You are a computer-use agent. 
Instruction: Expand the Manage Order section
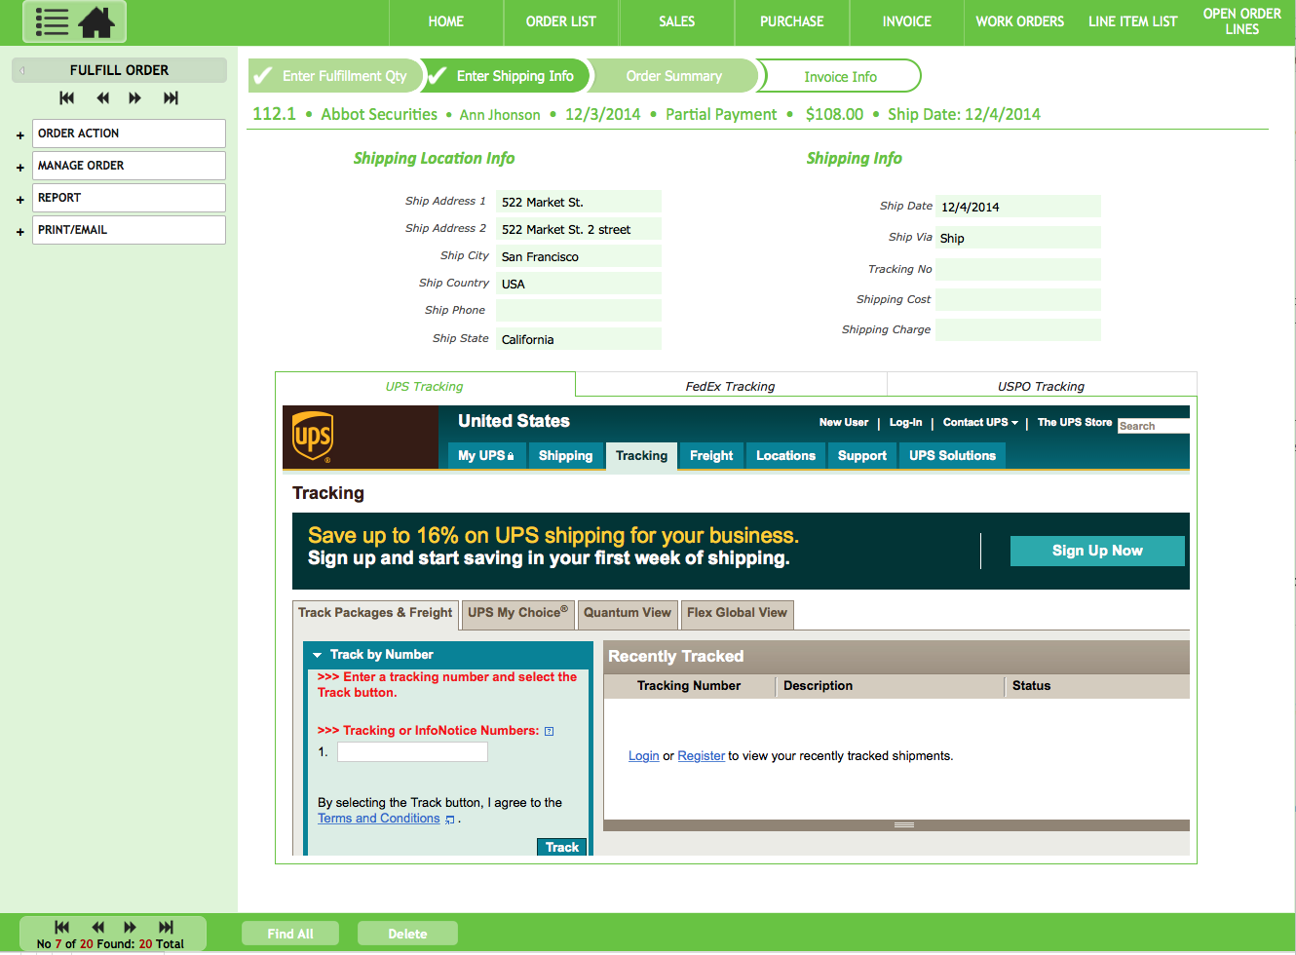[x=19, y=168]
